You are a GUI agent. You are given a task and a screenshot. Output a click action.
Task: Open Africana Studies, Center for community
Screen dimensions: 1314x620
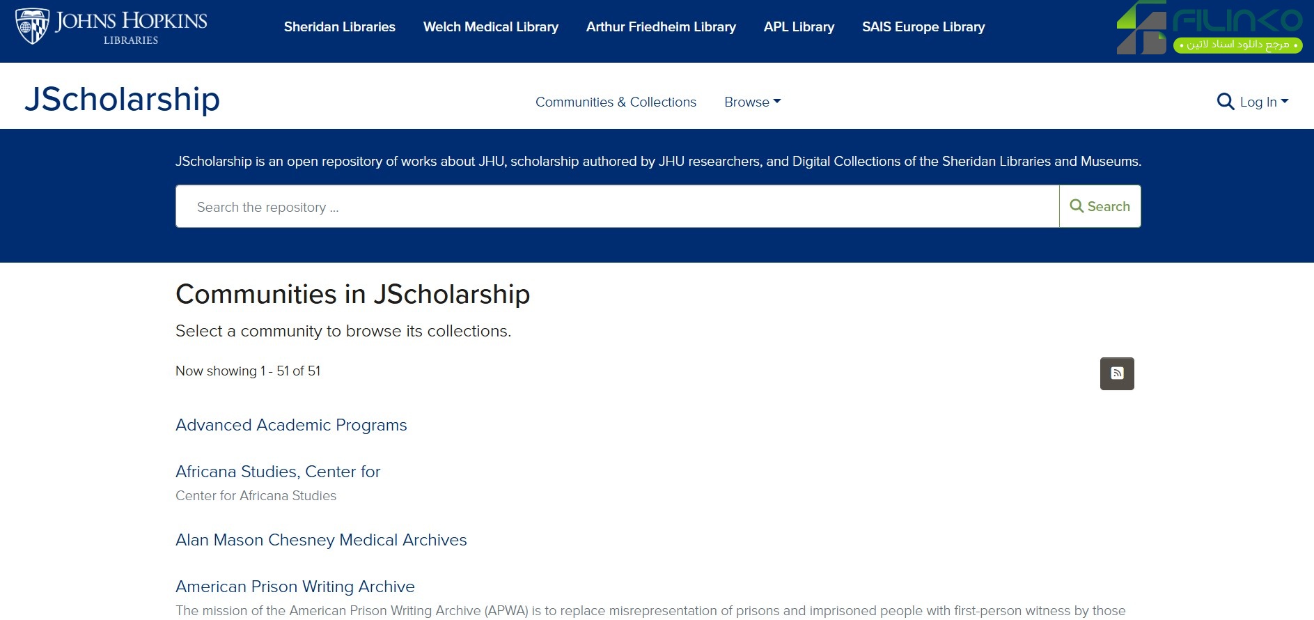coord(278,472)
